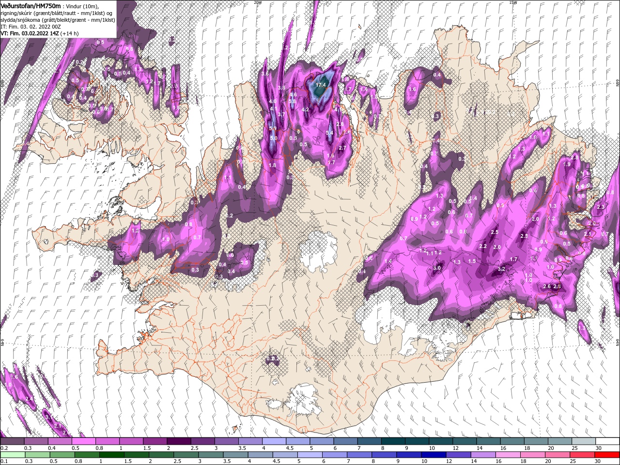
Task: Select light lavender upper swatch between 4 and 4.5
Action: tap(273, 441)
